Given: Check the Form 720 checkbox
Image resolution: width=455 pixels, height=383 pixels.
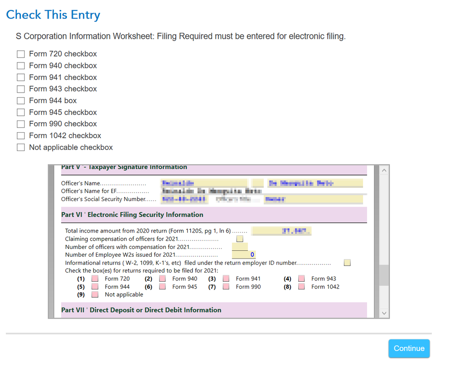Looking at the screenshot, I should point(20,54).
